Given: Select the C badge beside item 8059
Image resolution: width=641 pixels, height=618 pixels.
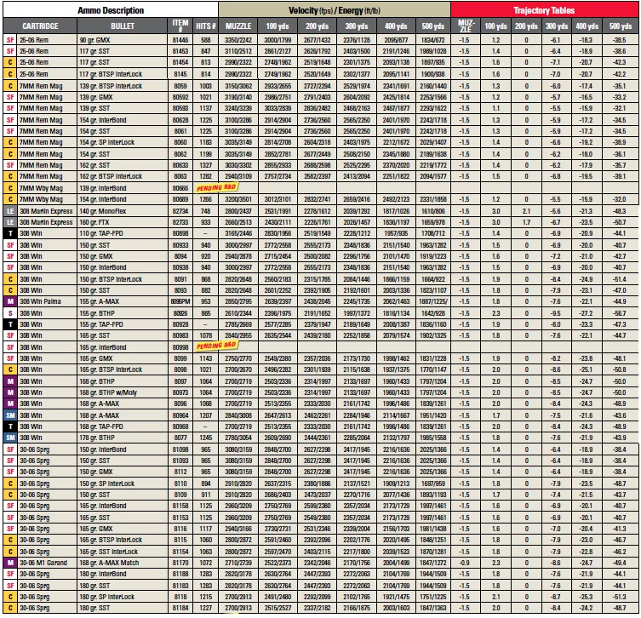Looking at the screenshot, I should pyautogui.click(x=10, y=86).
